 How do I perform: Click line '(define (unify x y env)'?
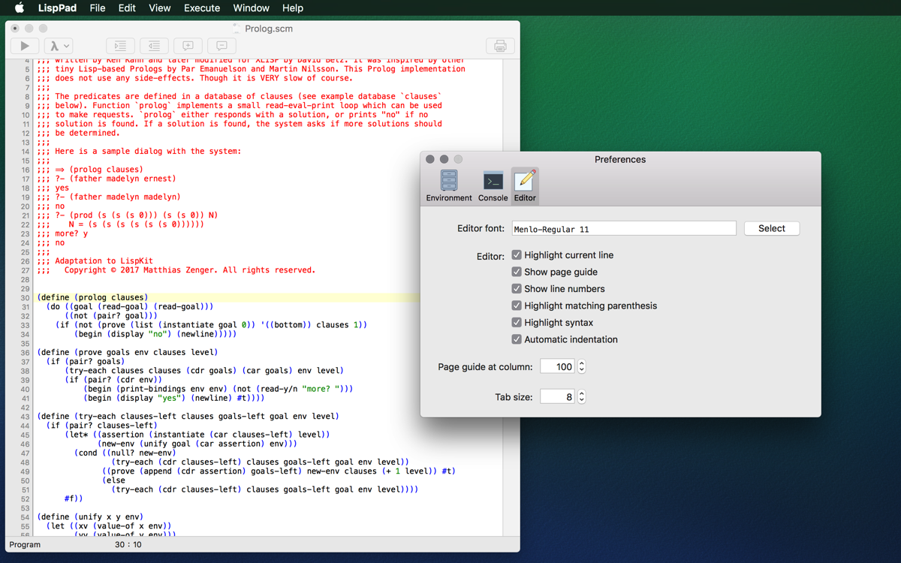click(x=90, y=517)
